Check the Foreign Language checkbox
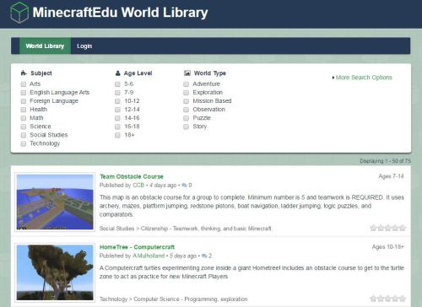 [24, 101]
